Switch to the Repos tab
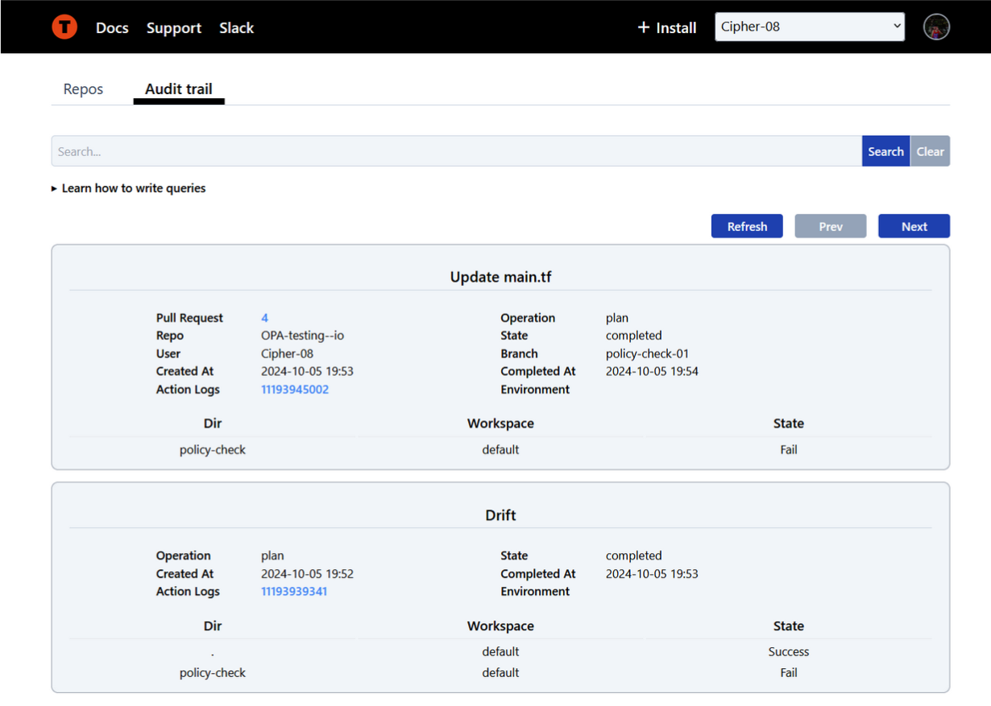 [84, 89]
